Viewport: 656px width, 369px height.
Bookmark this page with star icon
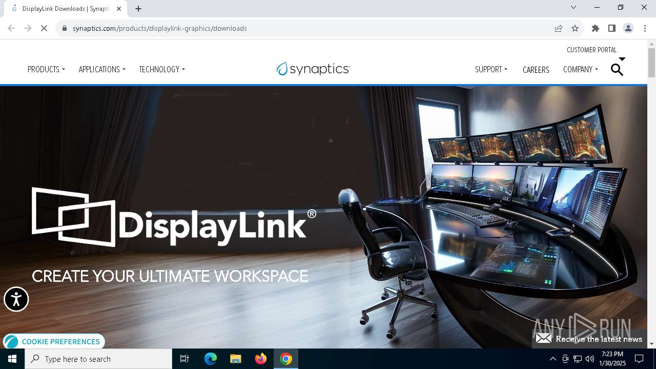[x=575, y=28]
